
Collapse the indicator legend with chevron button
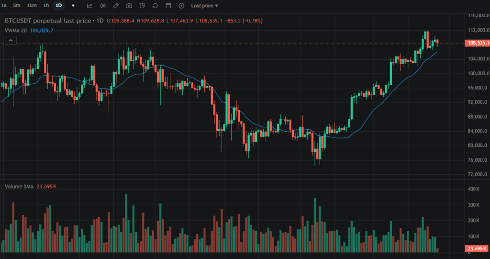pos(11,40)
